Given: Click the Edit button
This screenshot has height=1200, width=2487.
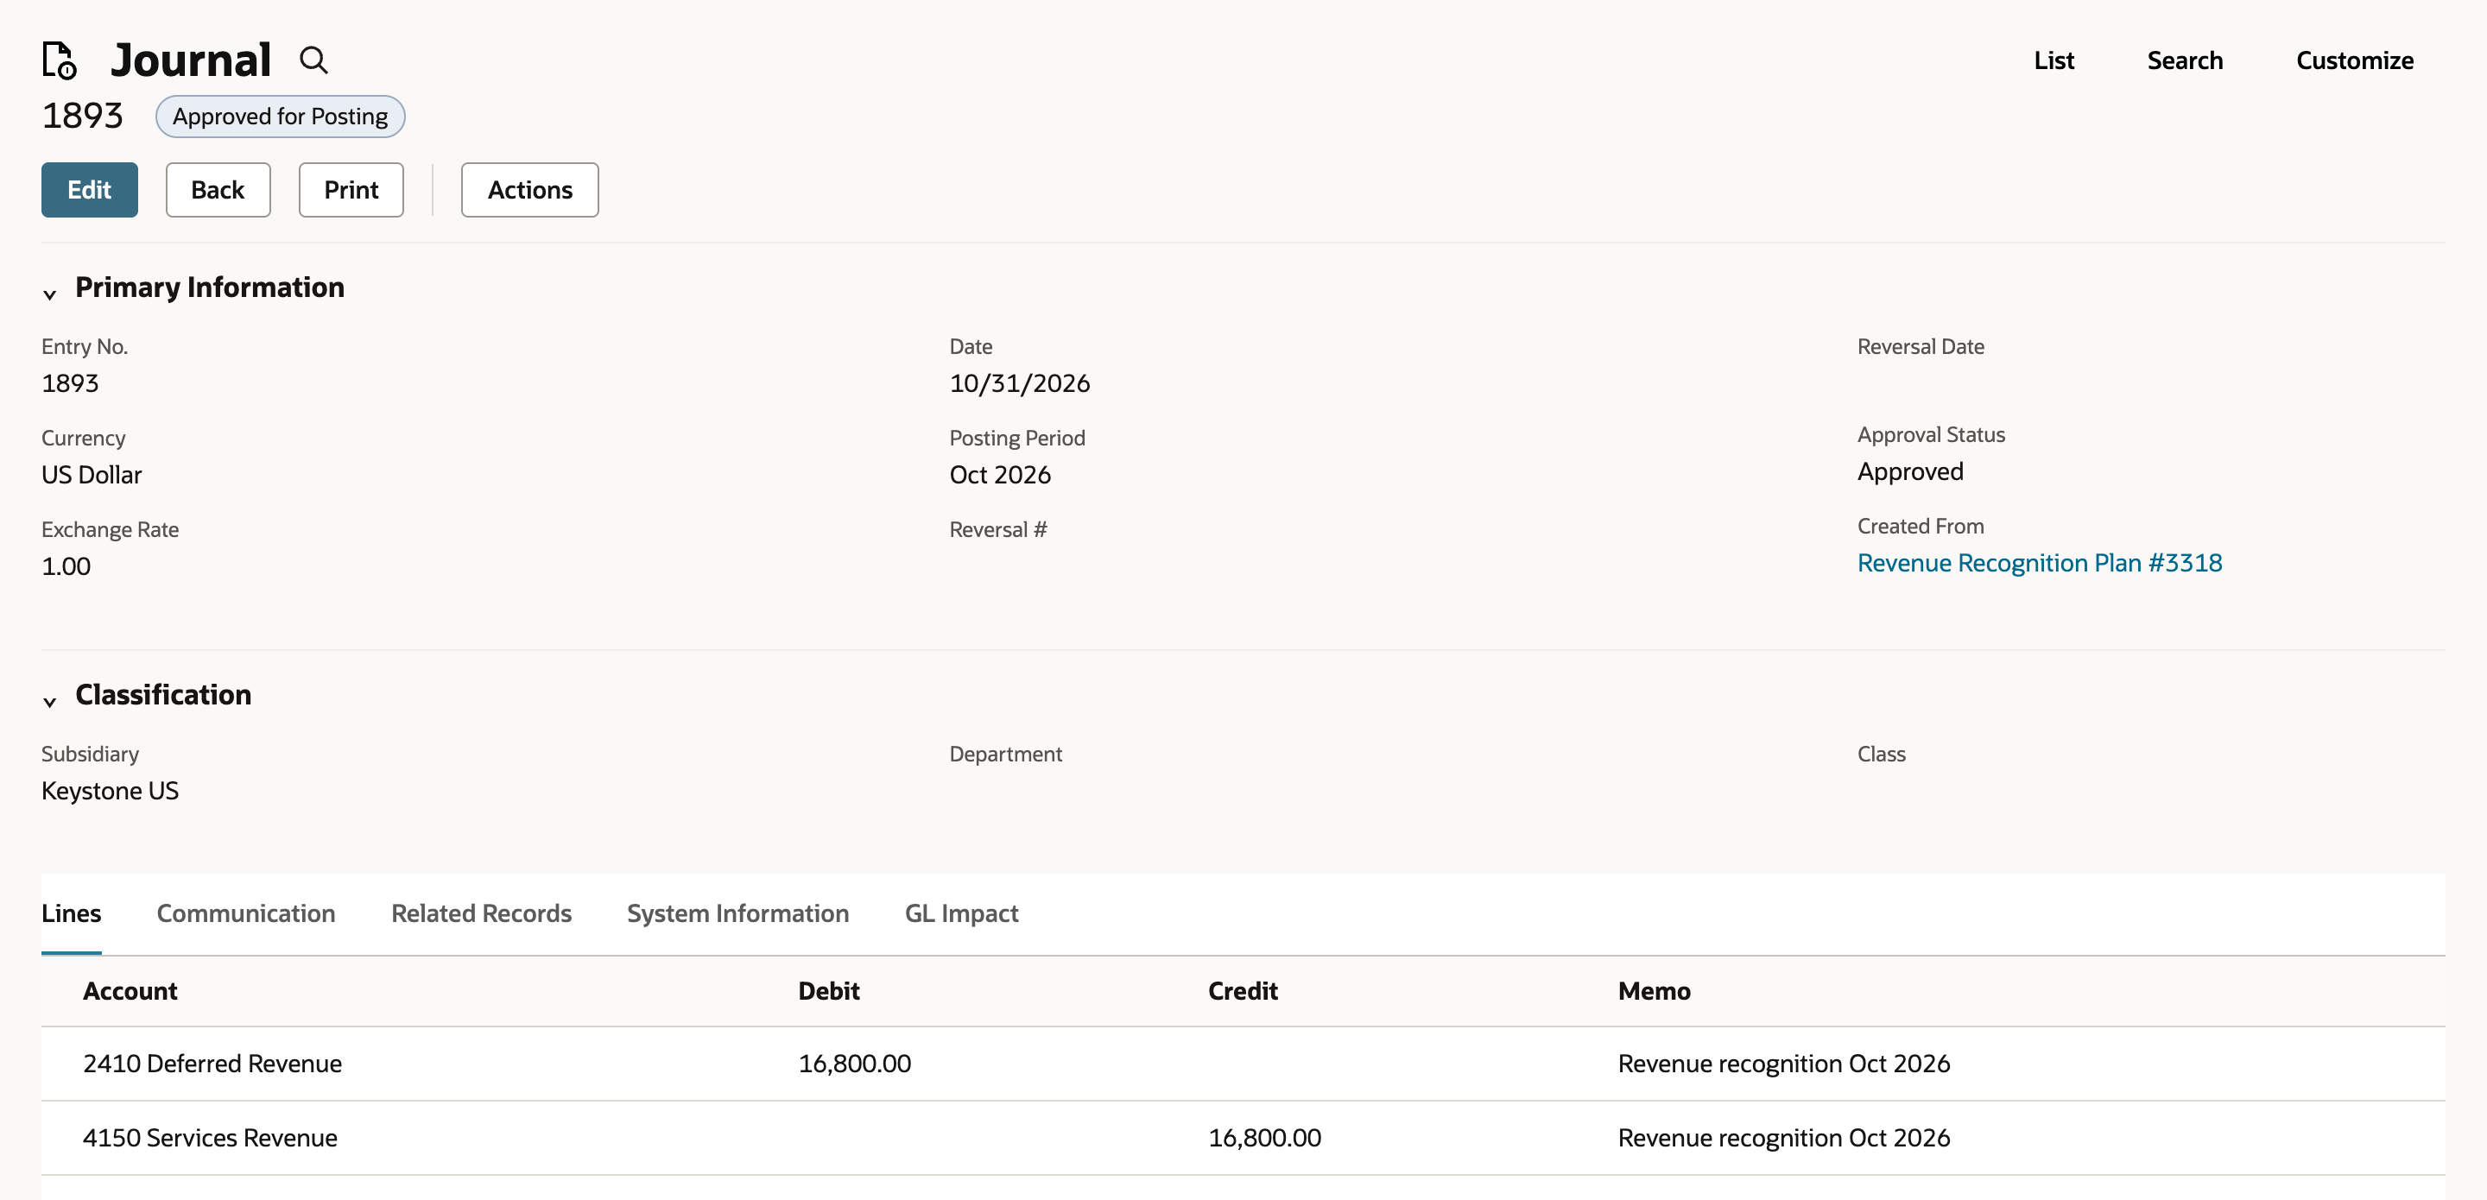Looking at the screenshot, I should [90, 190].
